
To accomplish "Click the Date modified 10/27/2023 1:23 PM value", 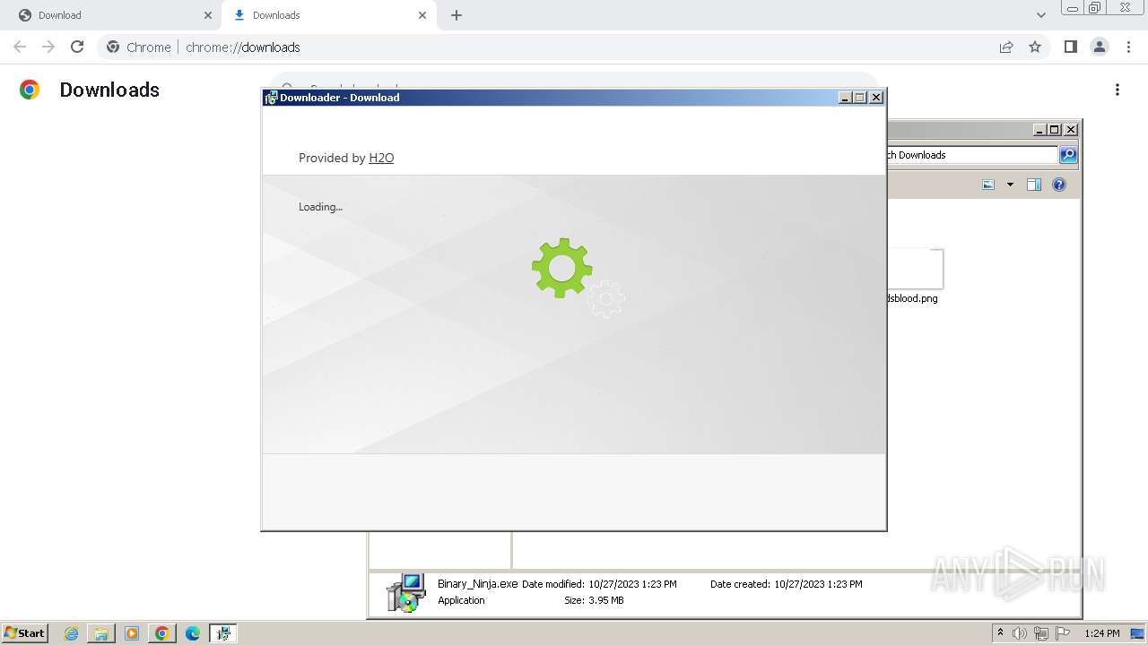I will point(632,584).
